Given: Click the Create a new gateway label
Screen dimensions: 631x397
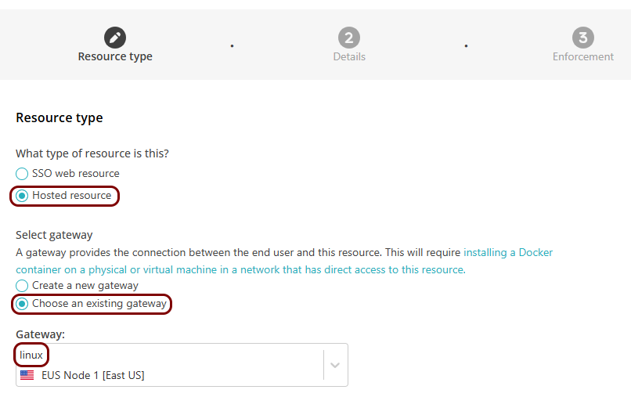Looking at the screenshot, I should 85,286.
